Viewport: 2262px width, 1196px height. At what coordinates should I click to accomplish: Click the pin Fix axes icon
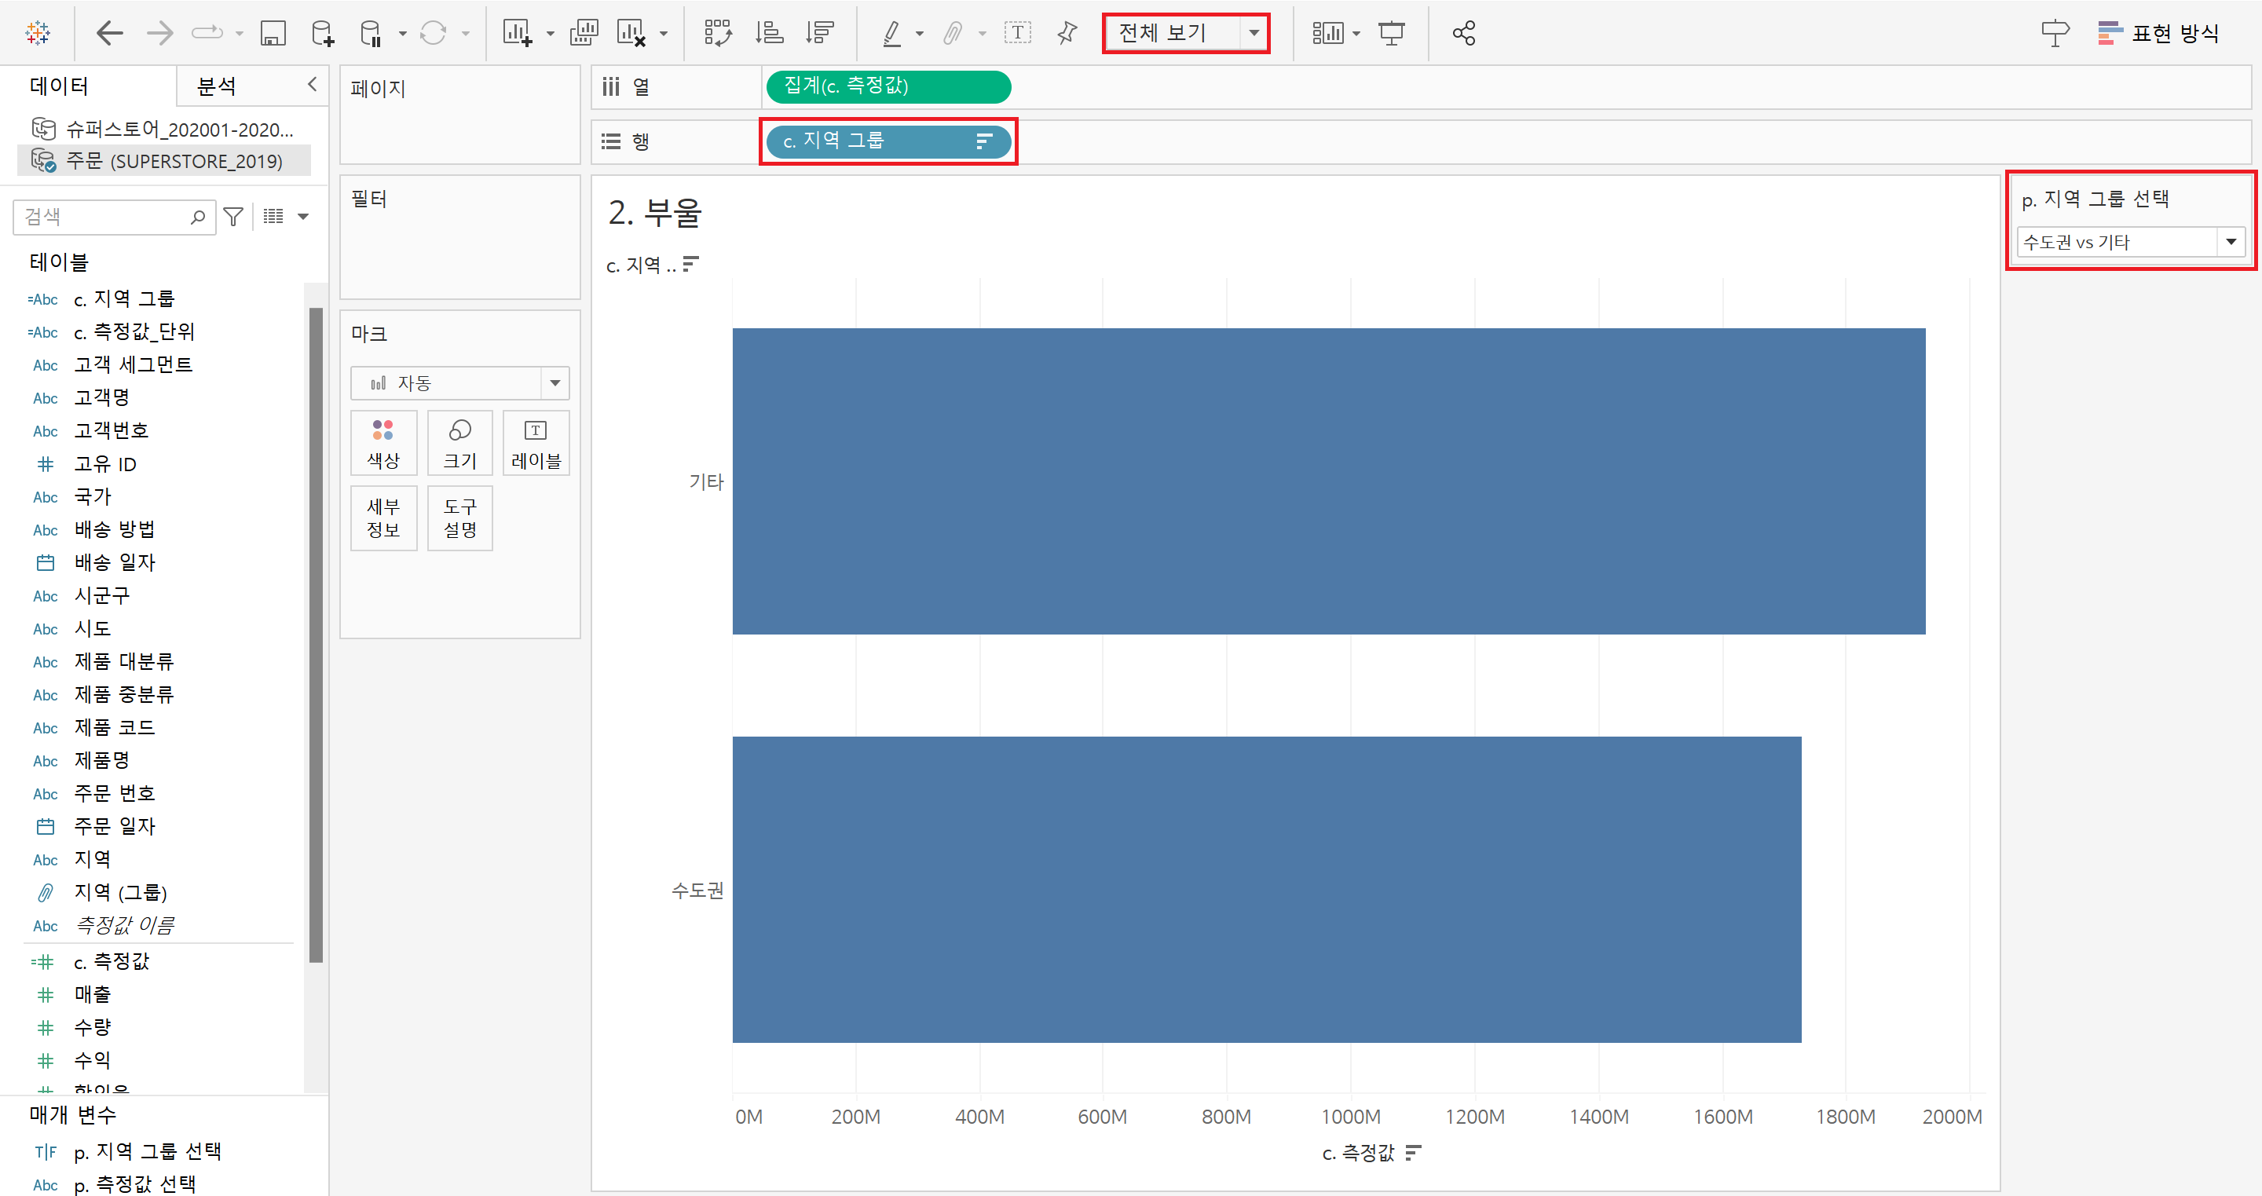tap(1067, 33)
